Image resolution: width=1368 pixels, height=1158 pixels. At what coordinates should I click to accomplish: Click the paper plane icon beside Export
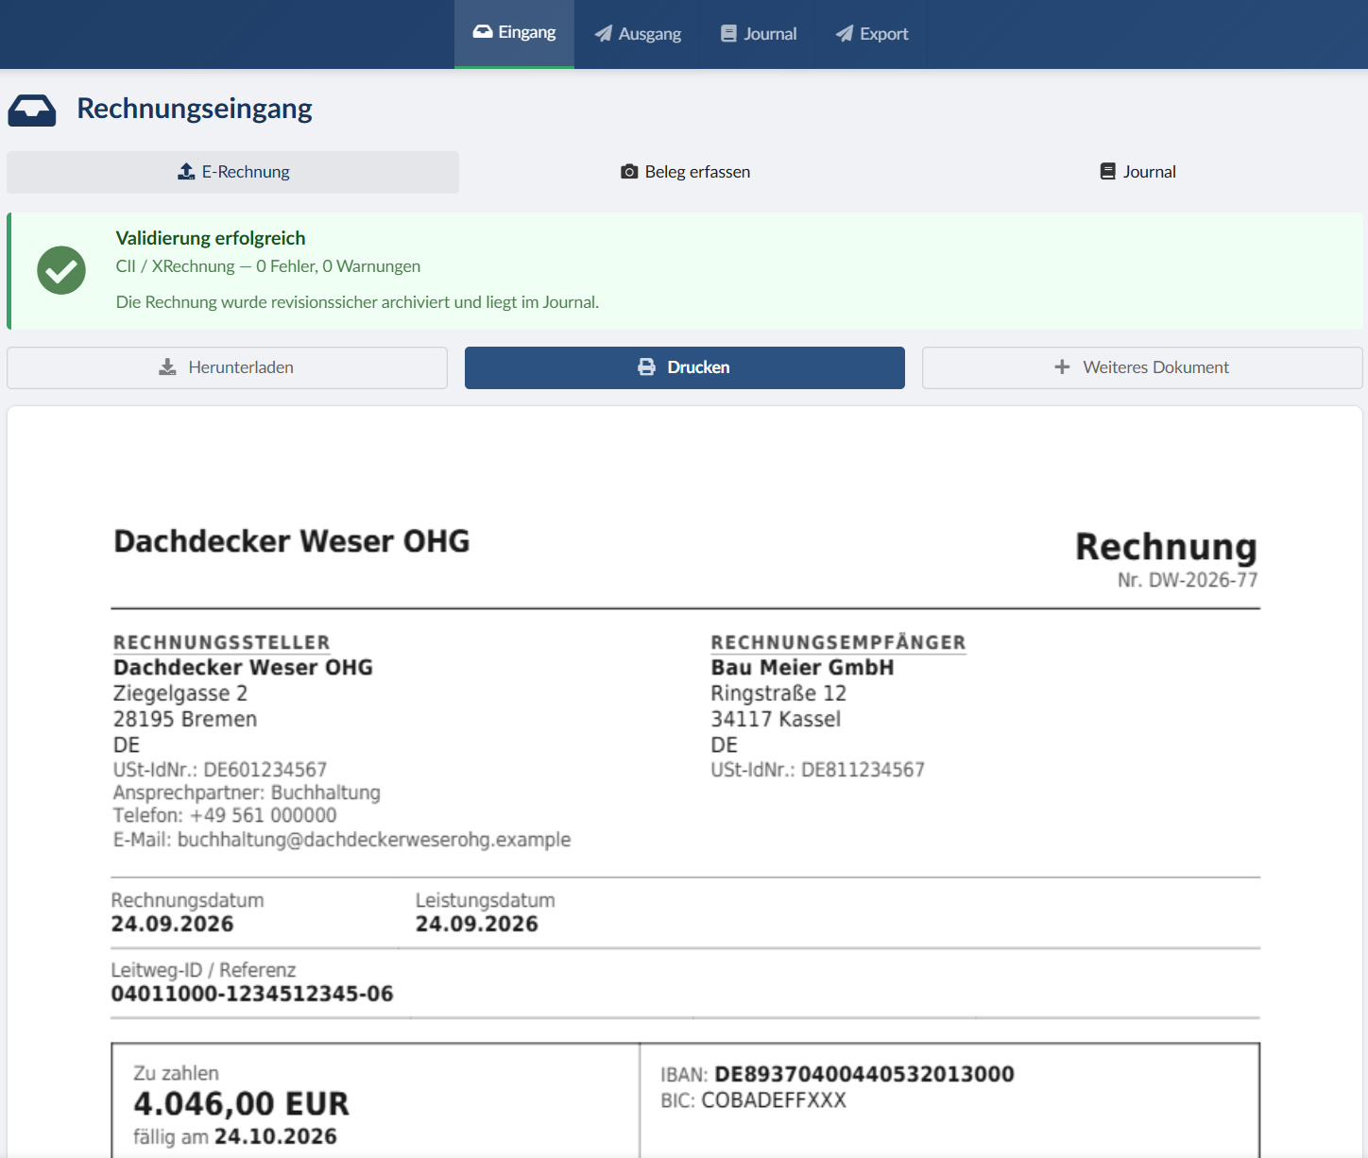[845, 34]
